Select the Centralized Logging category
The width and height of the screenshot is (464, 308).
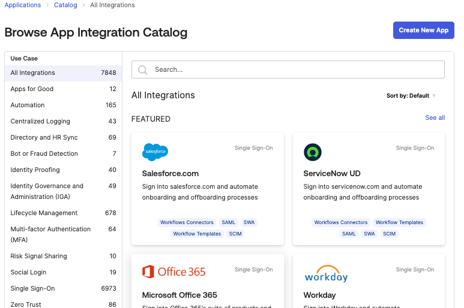63,122
